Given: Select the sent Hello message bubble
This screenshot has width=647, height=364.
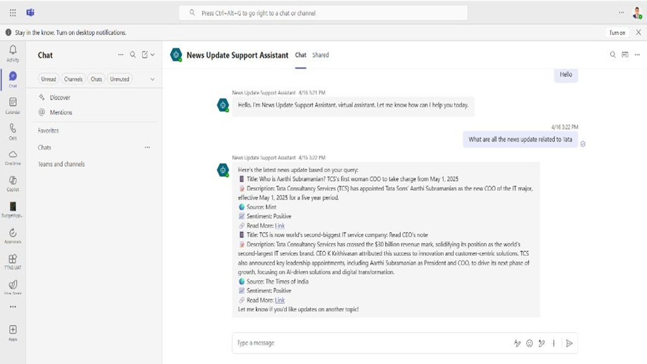Looking at the screenshot, I should pyautogui.click(x=566, y=74).
